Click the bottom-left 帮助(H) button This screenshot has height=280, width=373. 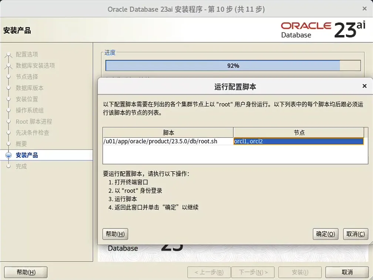[x=25, y=272]
